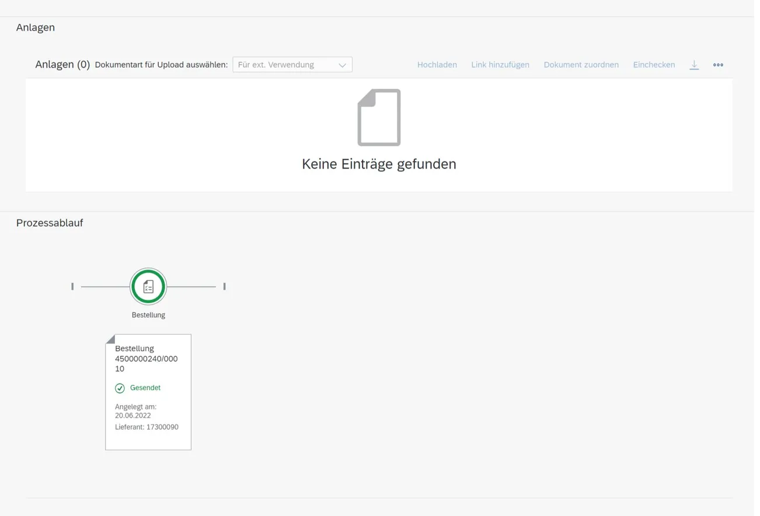Click the Einchecken button
Viewport: 760px width, 516px height.
(x=654, y=65)
